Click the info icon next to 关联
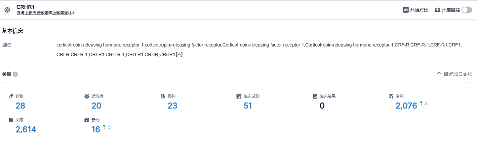Image resolution: width=478 pixels, height=148 pixels. tap(15, 74)
